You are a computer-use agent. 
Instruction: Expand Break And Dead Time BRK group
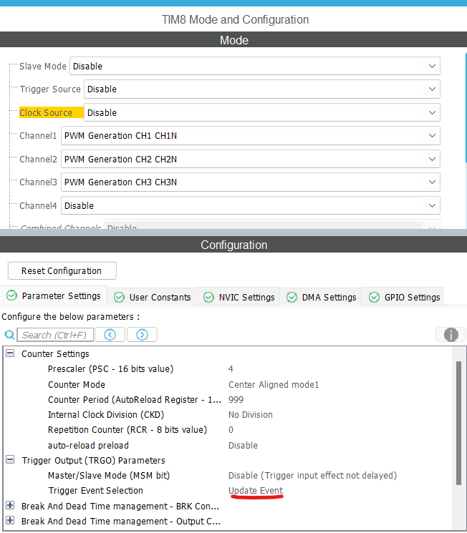(x=10, y=506)
